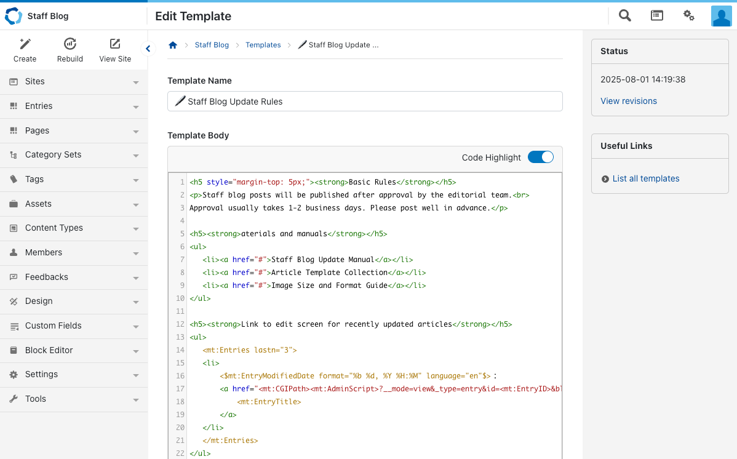Collapse the sidebar with the chevron
The image size is (737, 459).
coord(148,49)
